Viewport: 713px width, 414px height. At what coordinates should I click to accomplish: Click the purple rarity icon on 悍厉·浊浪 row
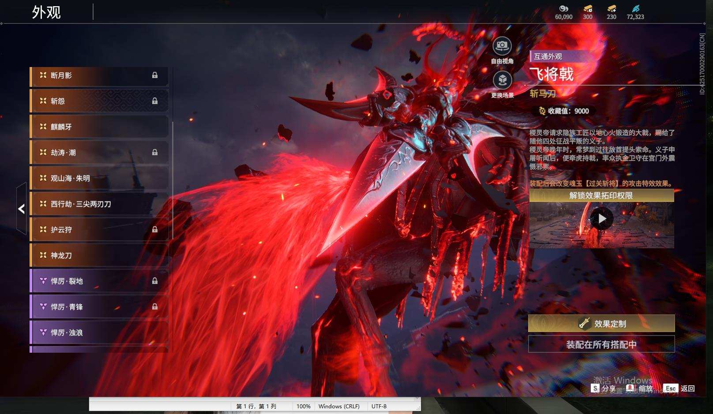[43, 332]
